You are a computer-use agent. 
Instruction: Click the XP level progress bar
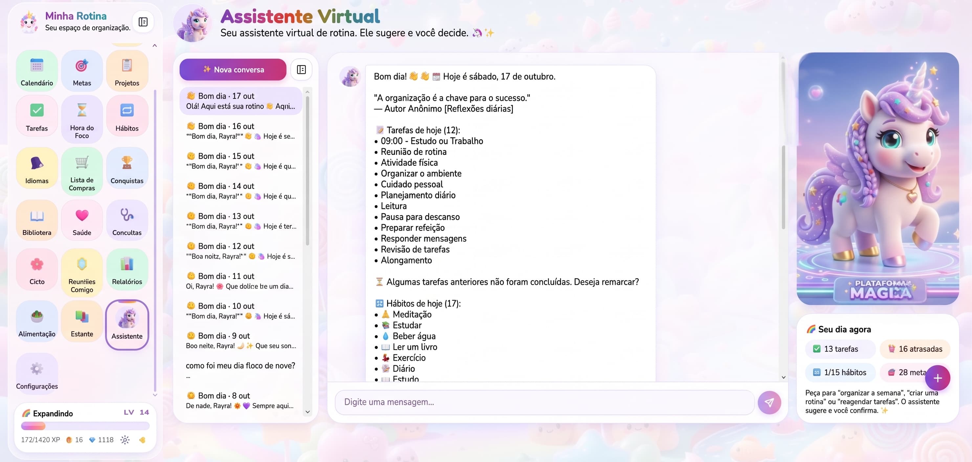[x=85, y=426]
